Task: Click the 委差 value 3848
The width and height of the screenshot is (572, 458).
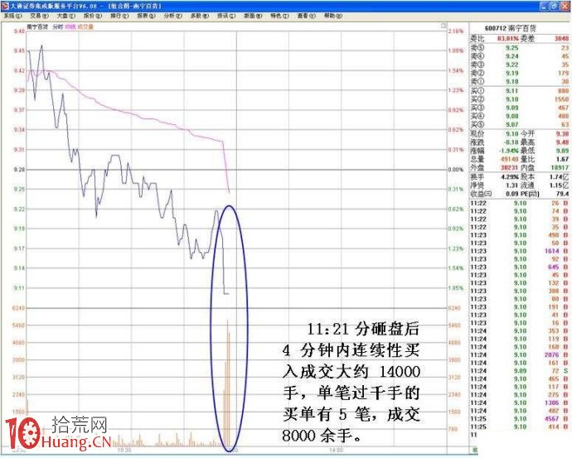Action: coord(561,38)
